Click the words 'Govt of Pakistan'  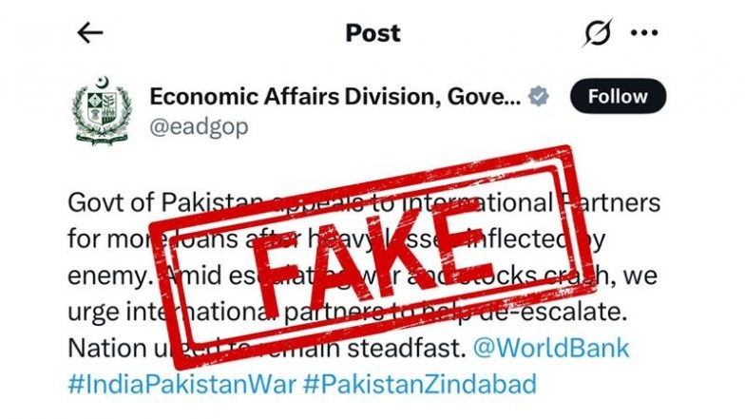(x=165, y=202)
